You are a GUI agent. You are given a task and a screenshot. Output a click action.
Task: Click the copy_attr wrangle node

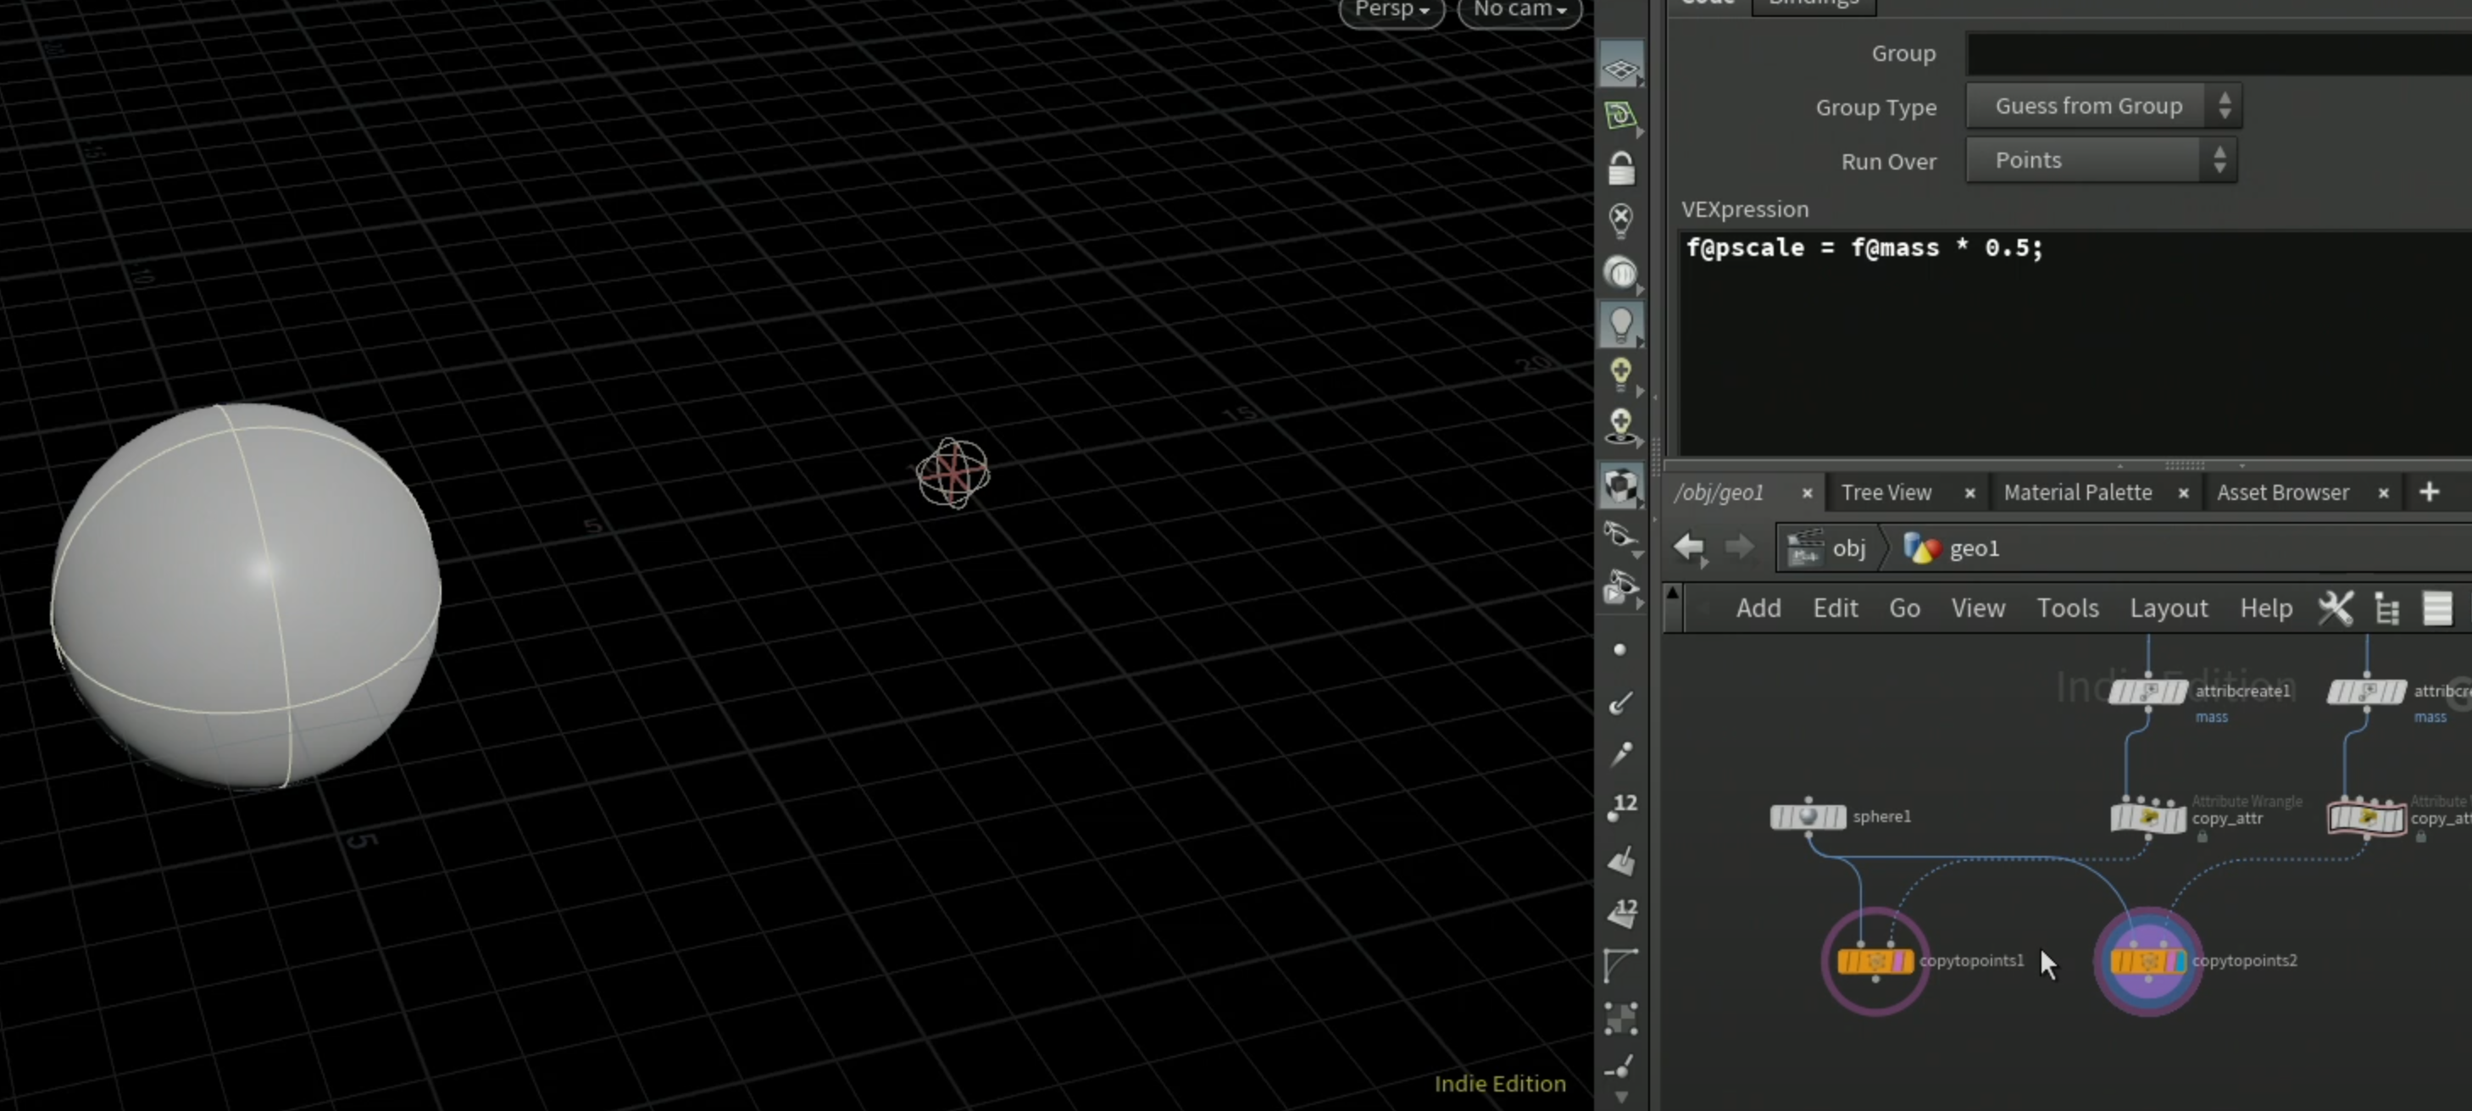click(x=2147, y=819)
